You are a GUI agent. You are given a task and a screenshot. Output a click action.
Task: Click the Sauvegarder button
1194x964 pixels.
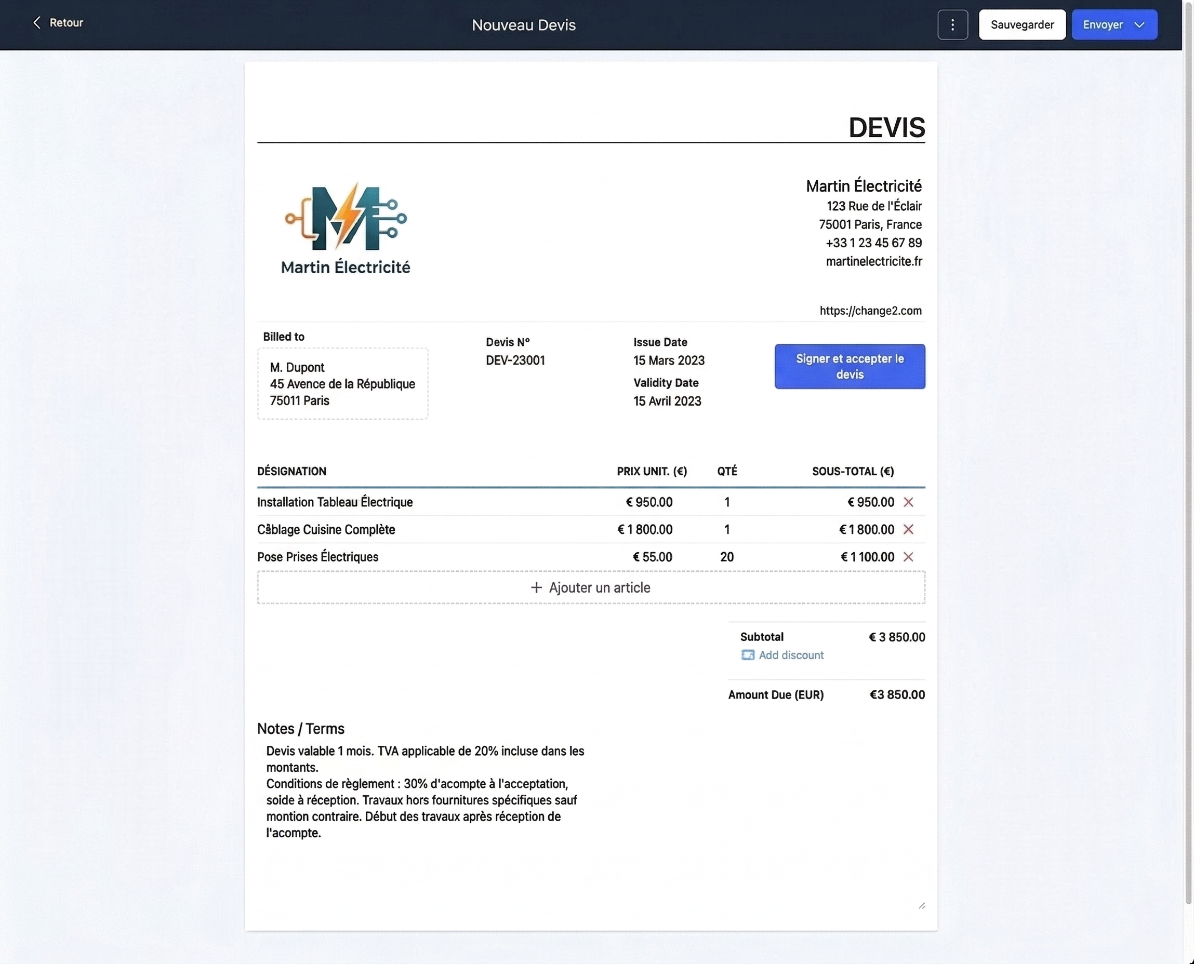point(1022,24)
